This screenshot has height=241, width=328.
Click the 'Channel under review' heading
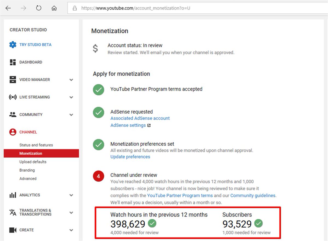coord(134,175)
